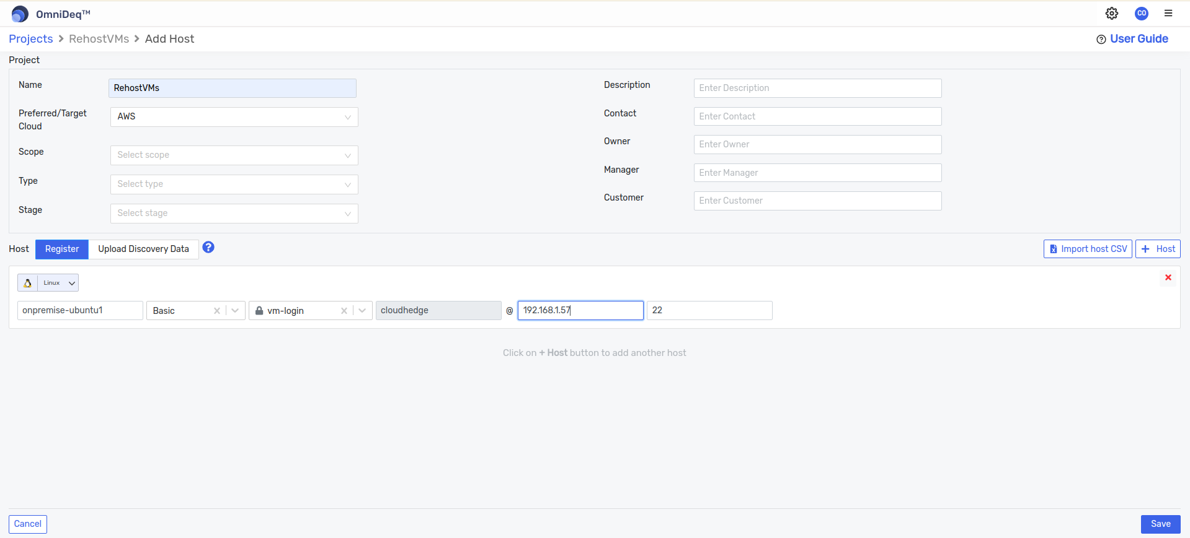Focus the project Name field
Screen dimensions: 1190x538
(233, 88)
